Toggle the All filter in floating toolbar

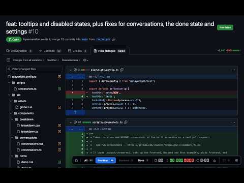coord(88,160)
